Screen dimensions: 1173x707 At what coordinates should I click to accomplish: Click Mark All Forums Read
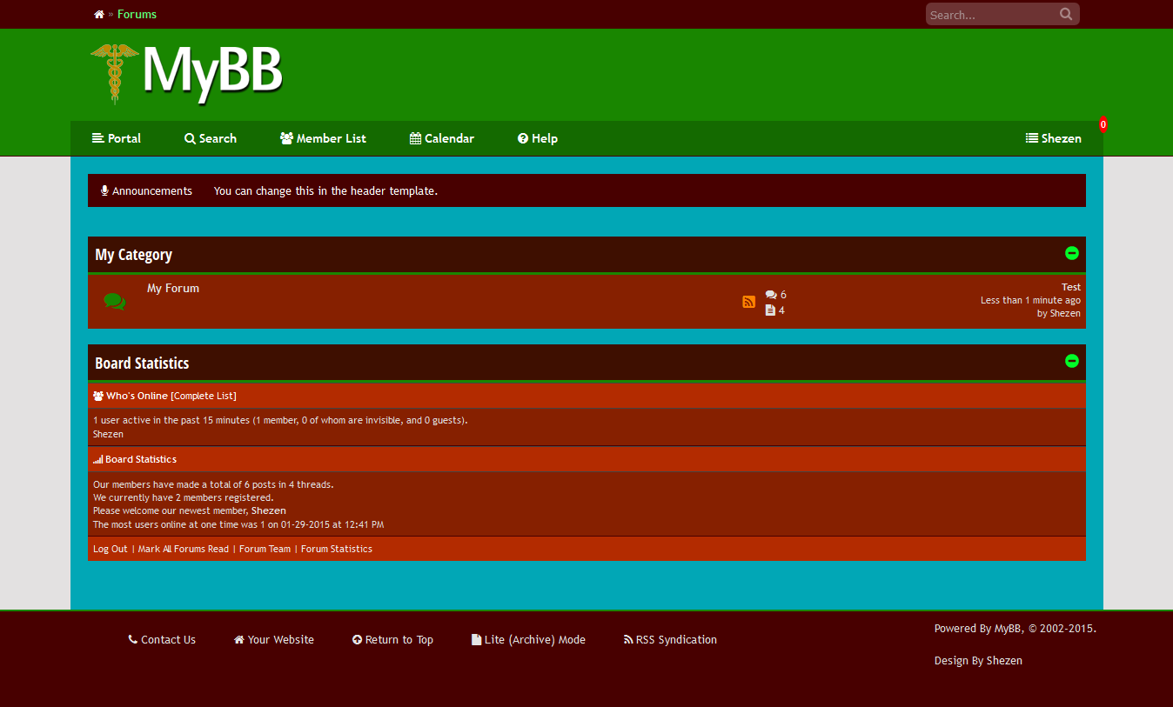point(183,549)
